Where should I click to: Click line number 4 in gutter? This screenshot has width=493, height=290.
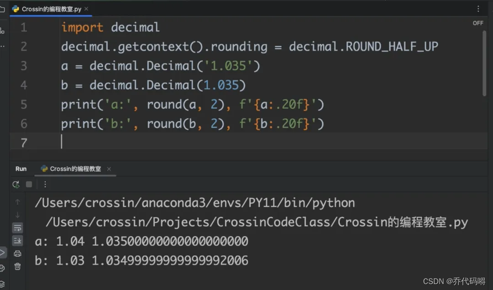point(24,85)
